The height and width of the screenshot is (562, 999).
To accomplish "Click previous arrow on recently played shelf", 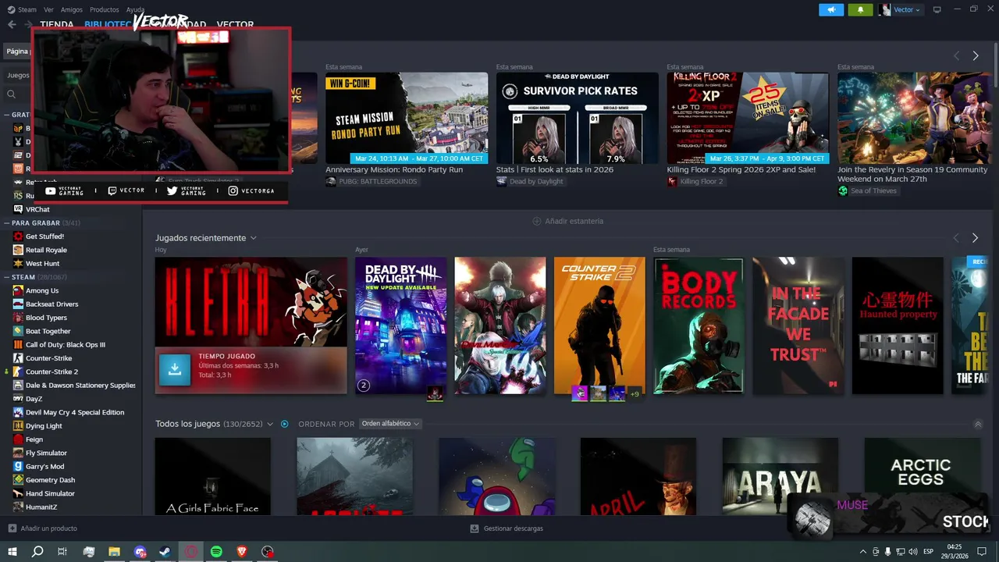I will (x=956, y=238).
